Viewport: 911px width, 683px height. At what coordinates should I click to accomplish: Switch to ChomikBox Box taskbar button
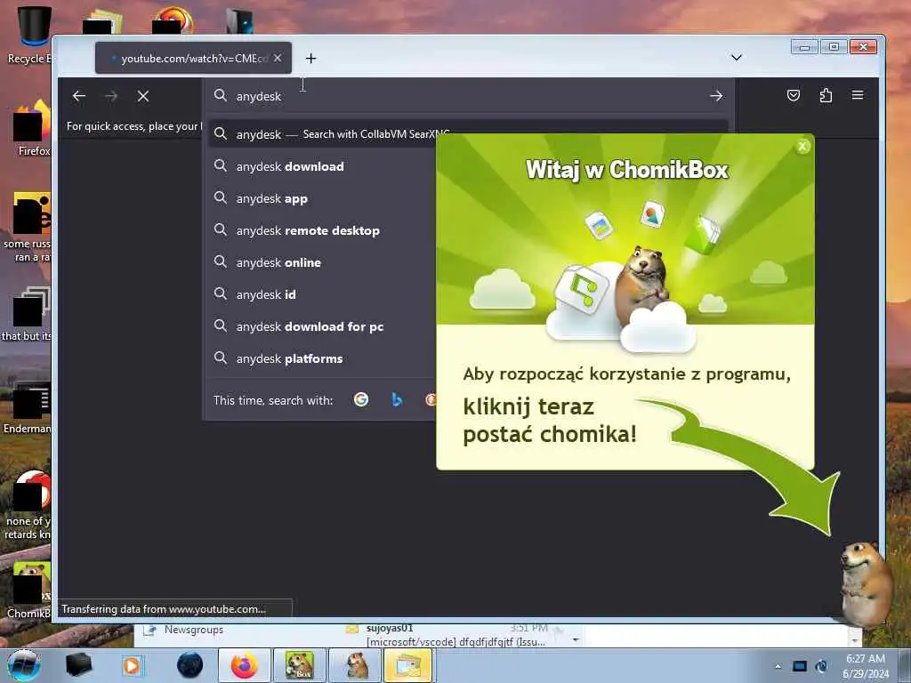point(300,665)
